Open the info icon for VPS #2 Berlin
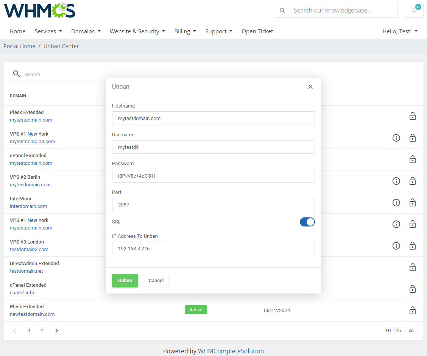This screenshot has width=427, height=356. pos(396,181)
